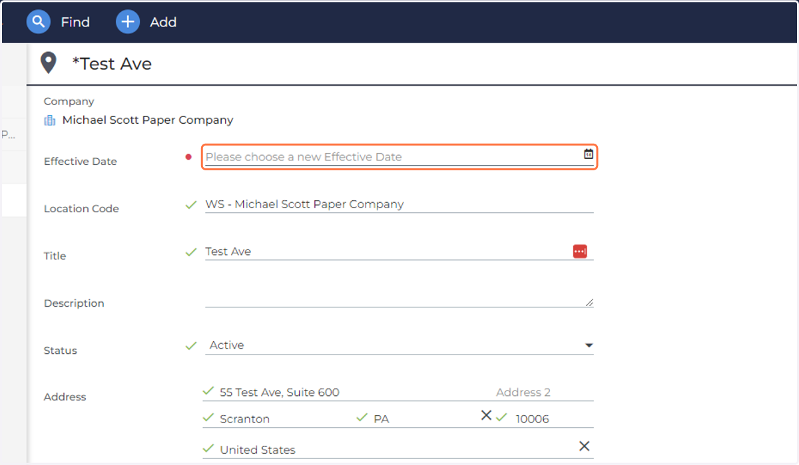This screenshot has height=465, width=799.
Task: Click the Find button label
Action: 75,22
